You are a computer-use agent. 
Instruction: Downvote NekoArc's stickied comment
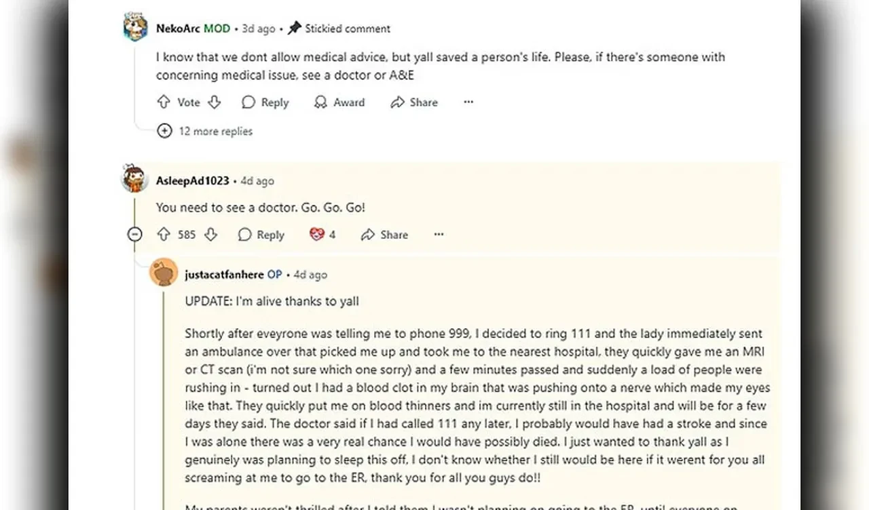click(x=214, y=102)
